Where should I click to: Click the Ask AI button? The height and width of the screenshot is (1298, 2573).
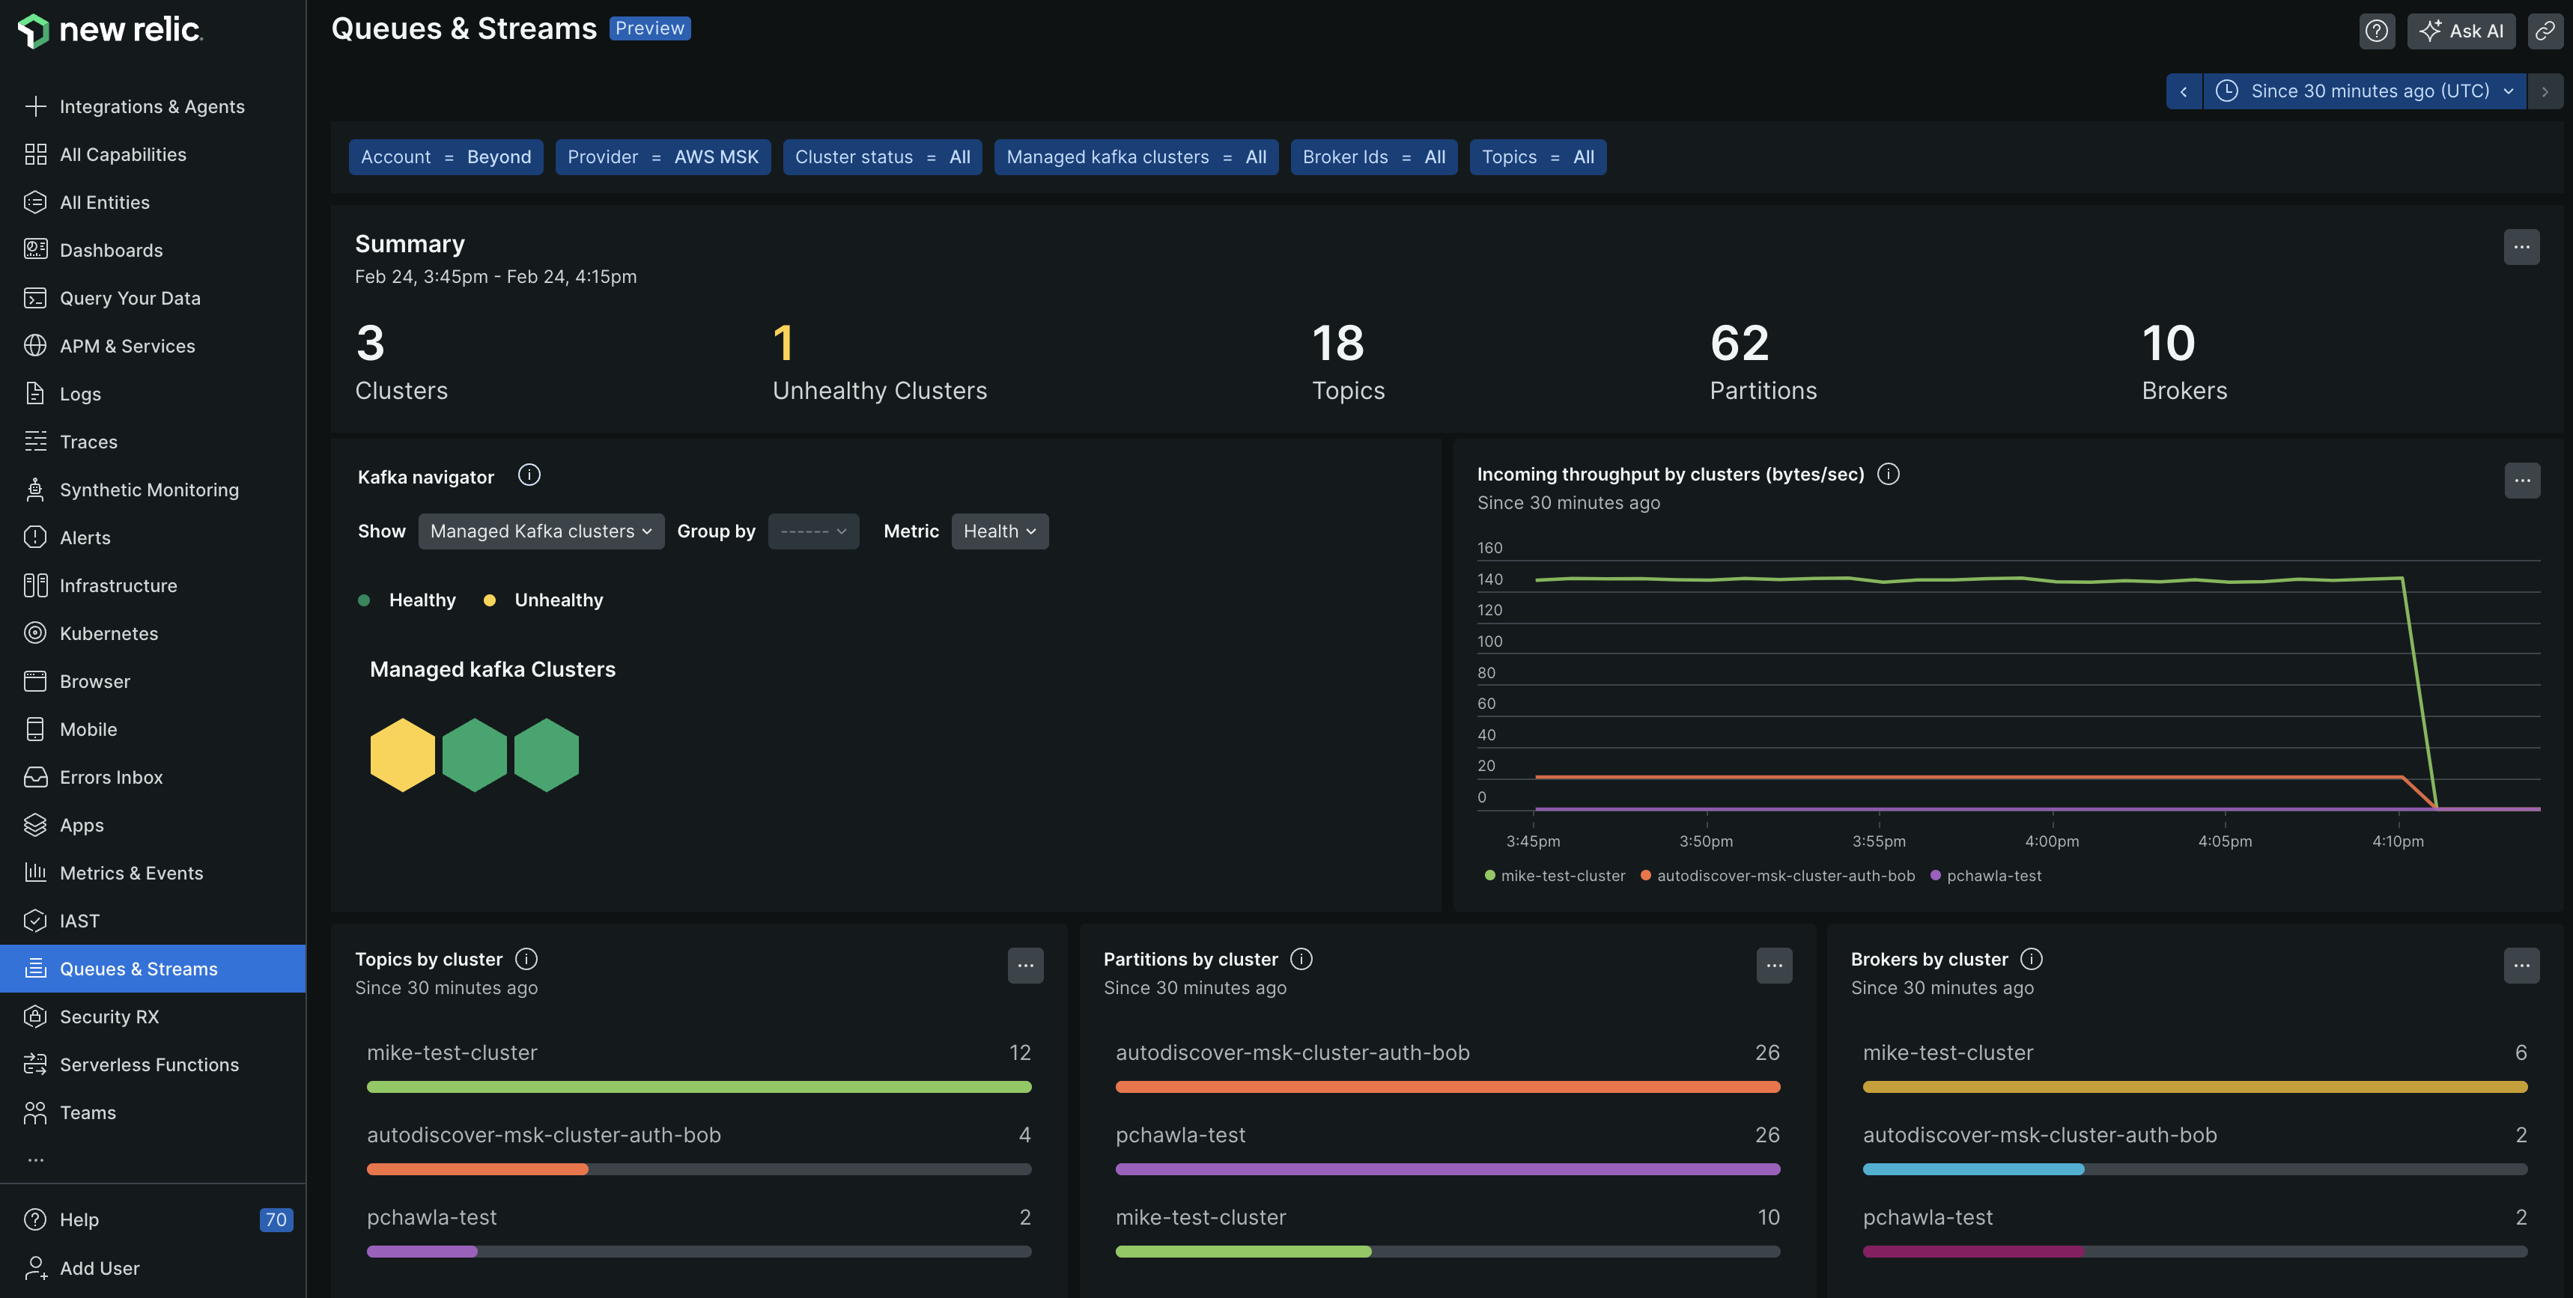tap(2460, 31)
